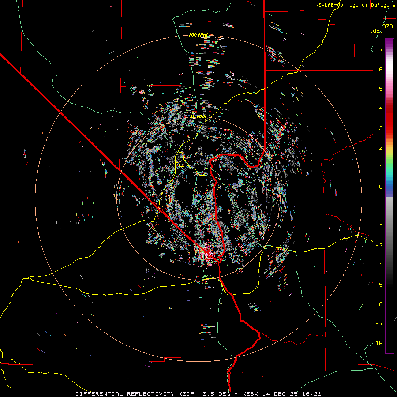The width and height of the screenshot is (397, 397).
Task: Click the 3 value on the color scale
Action: (x=381, y=128)
